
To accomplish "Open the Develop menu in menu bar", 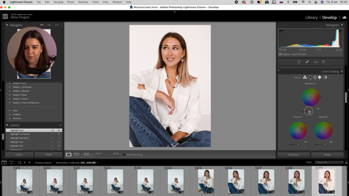I will pos(58,2).
